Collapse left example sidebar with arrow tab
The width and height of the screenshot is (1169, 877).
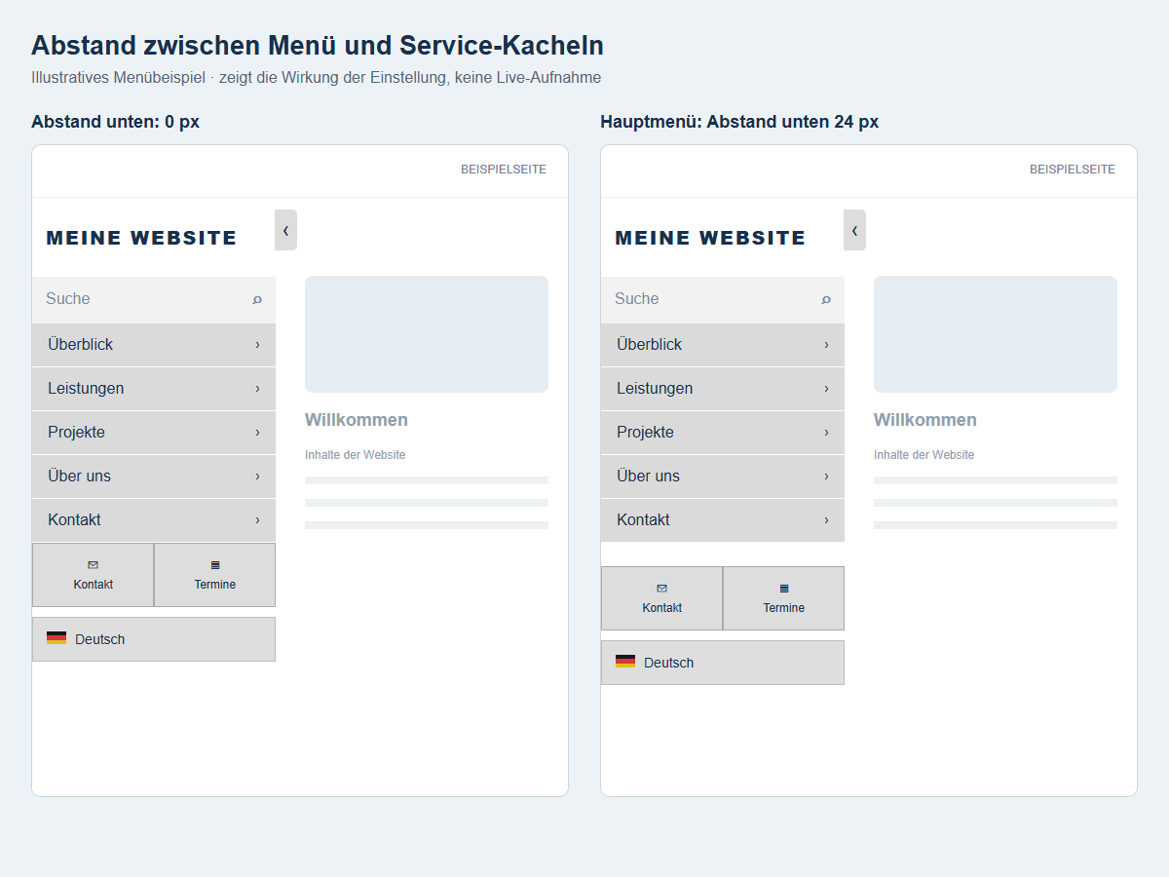pos(285,230)
